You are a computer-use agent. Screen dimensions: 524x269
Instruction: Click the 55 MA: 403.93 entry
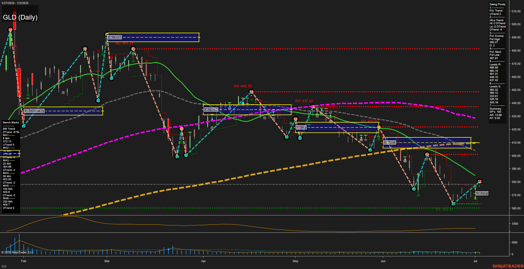pos(7,178)
